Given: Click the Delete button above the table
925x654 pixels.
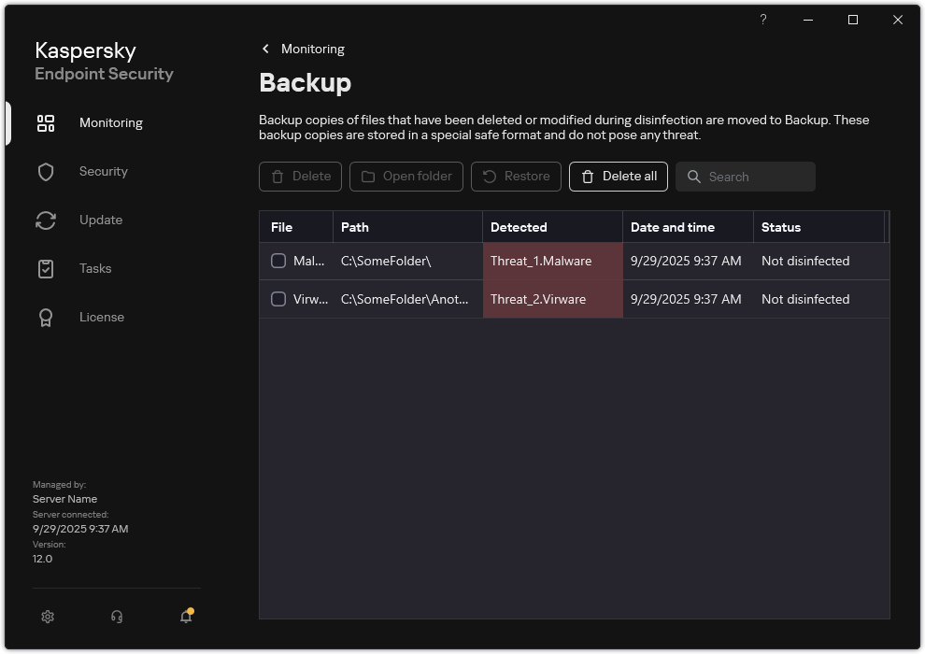Looking at the screenshot, I should tap(300, 177).
